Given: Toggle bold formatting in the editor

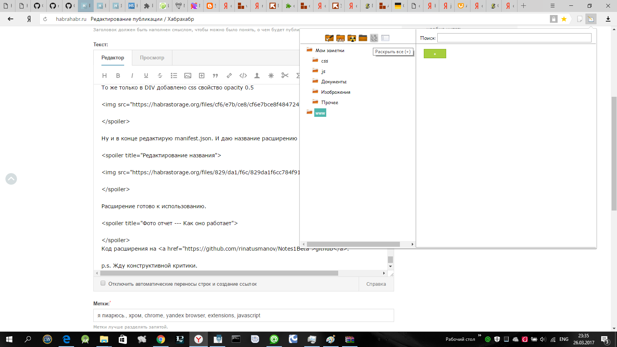Looking at the screenshot, I should [x=118, y=76].
